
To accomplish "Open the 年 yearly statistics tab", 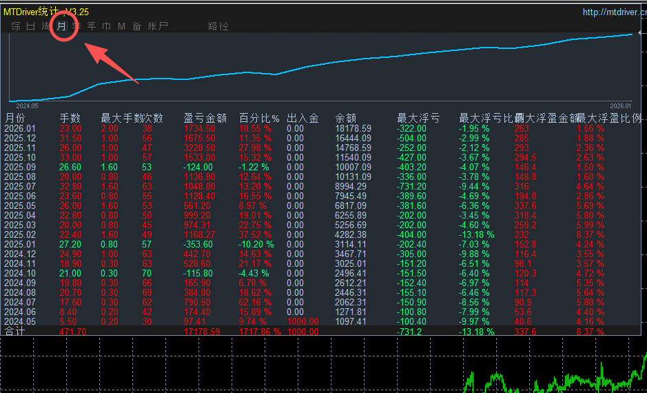I will (x=92, y=27).
